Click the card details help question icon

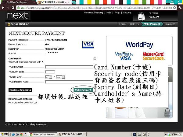point(95,58)
